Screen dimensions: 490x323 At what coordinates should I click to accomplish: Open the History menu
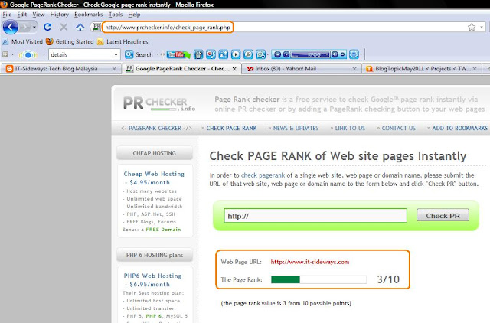click(60, 15)
